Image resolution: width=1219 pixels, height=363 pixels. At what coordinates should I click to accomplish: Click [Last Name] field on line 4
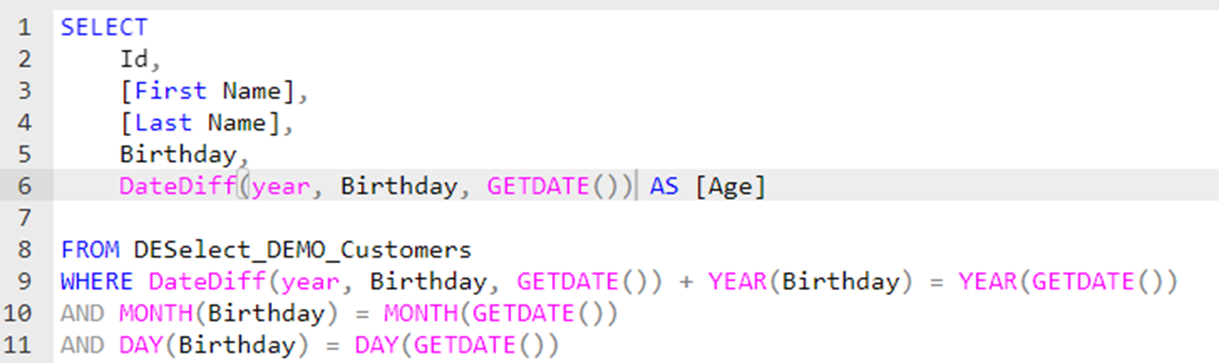[200, 123]
